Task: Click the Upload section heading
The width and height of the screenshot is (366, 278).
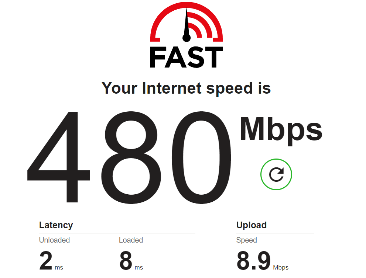Action: click(x=252, y=225)
